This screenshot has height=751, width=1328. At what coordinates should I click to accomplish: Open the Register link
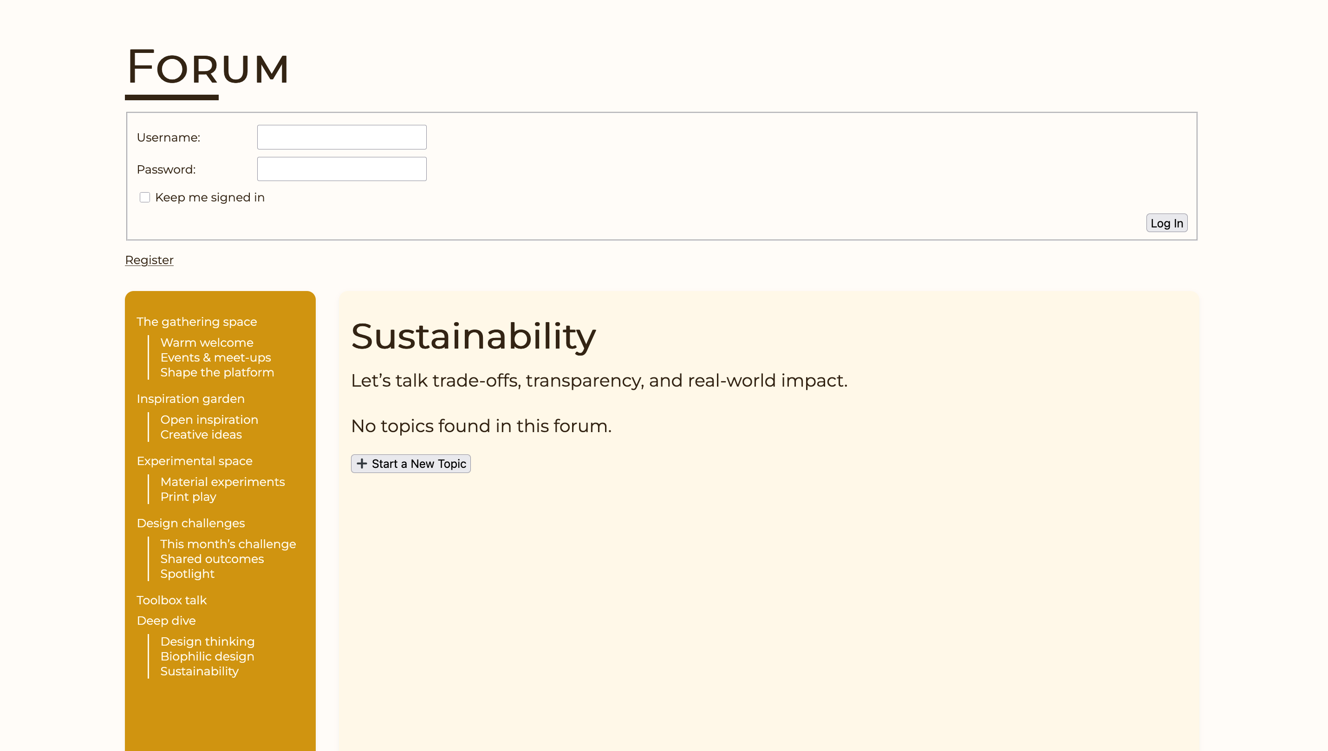(x=149, y=260)
